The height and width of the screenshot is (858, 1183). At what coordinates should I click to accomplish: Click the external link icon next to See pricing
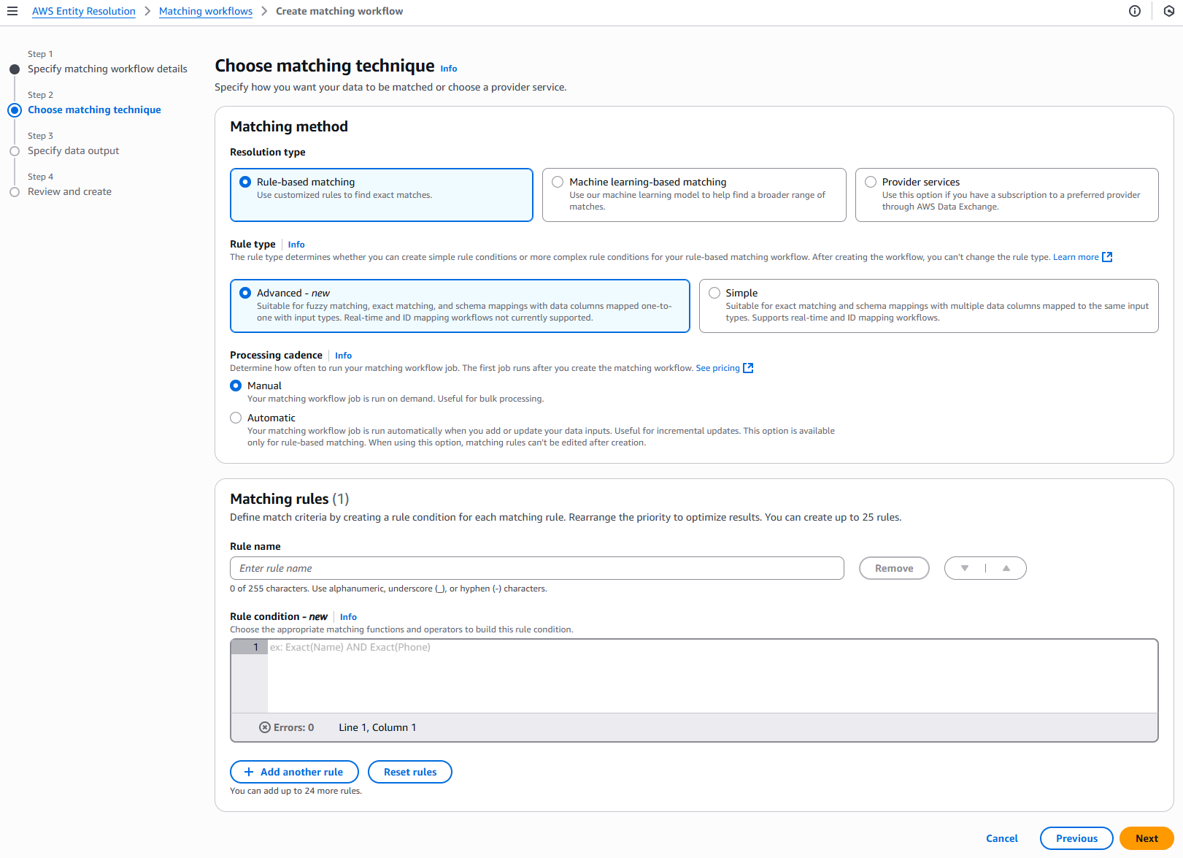click(x=748, y=368)
